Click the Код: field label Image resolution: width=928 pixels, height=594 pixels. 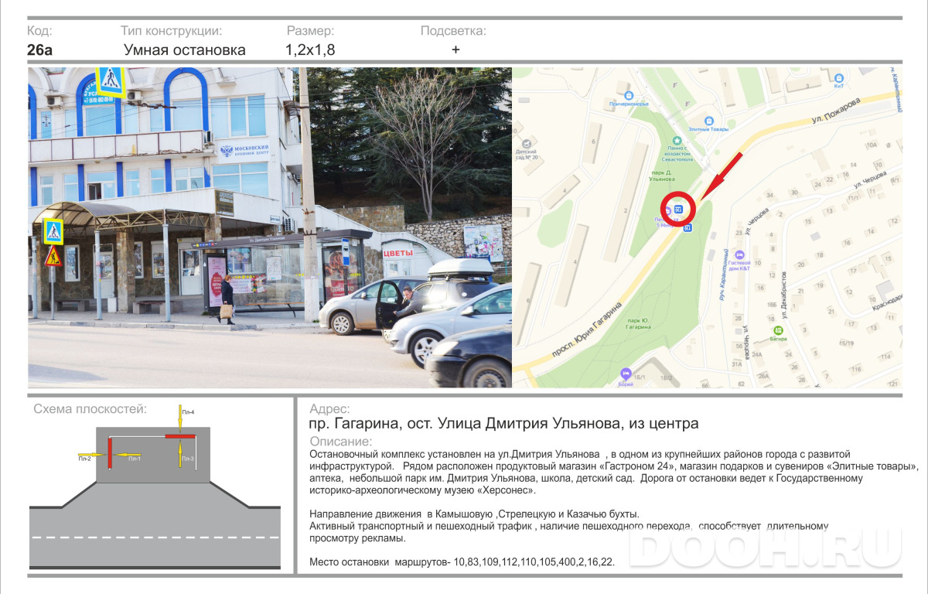pyautogui.click(x=39, y=31)
